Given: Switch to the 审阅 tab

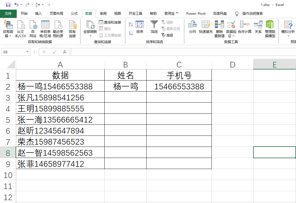Looking at the screenshot, I should (x=103, y=14).
